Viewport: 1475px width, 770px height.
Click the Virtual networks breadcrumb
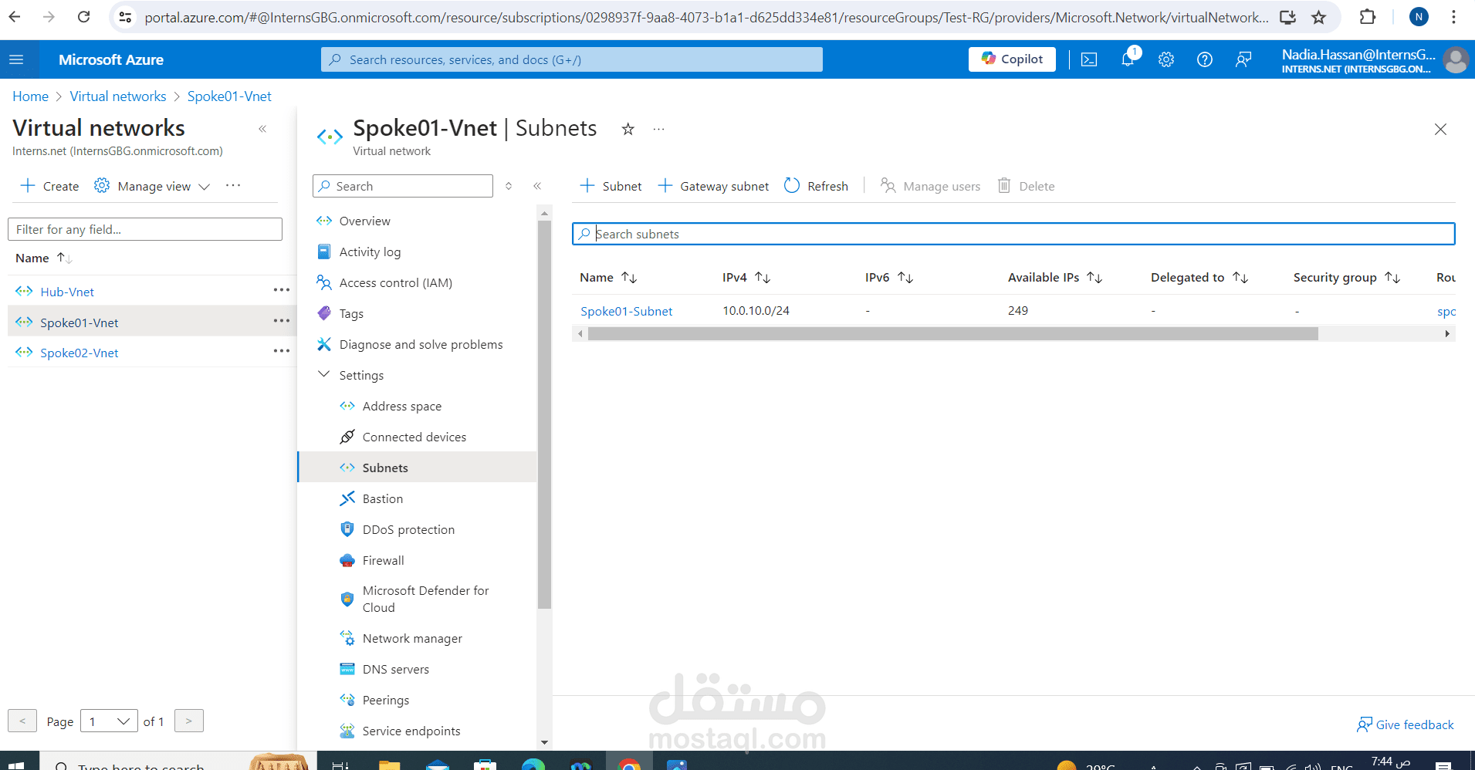coord(118,96)
